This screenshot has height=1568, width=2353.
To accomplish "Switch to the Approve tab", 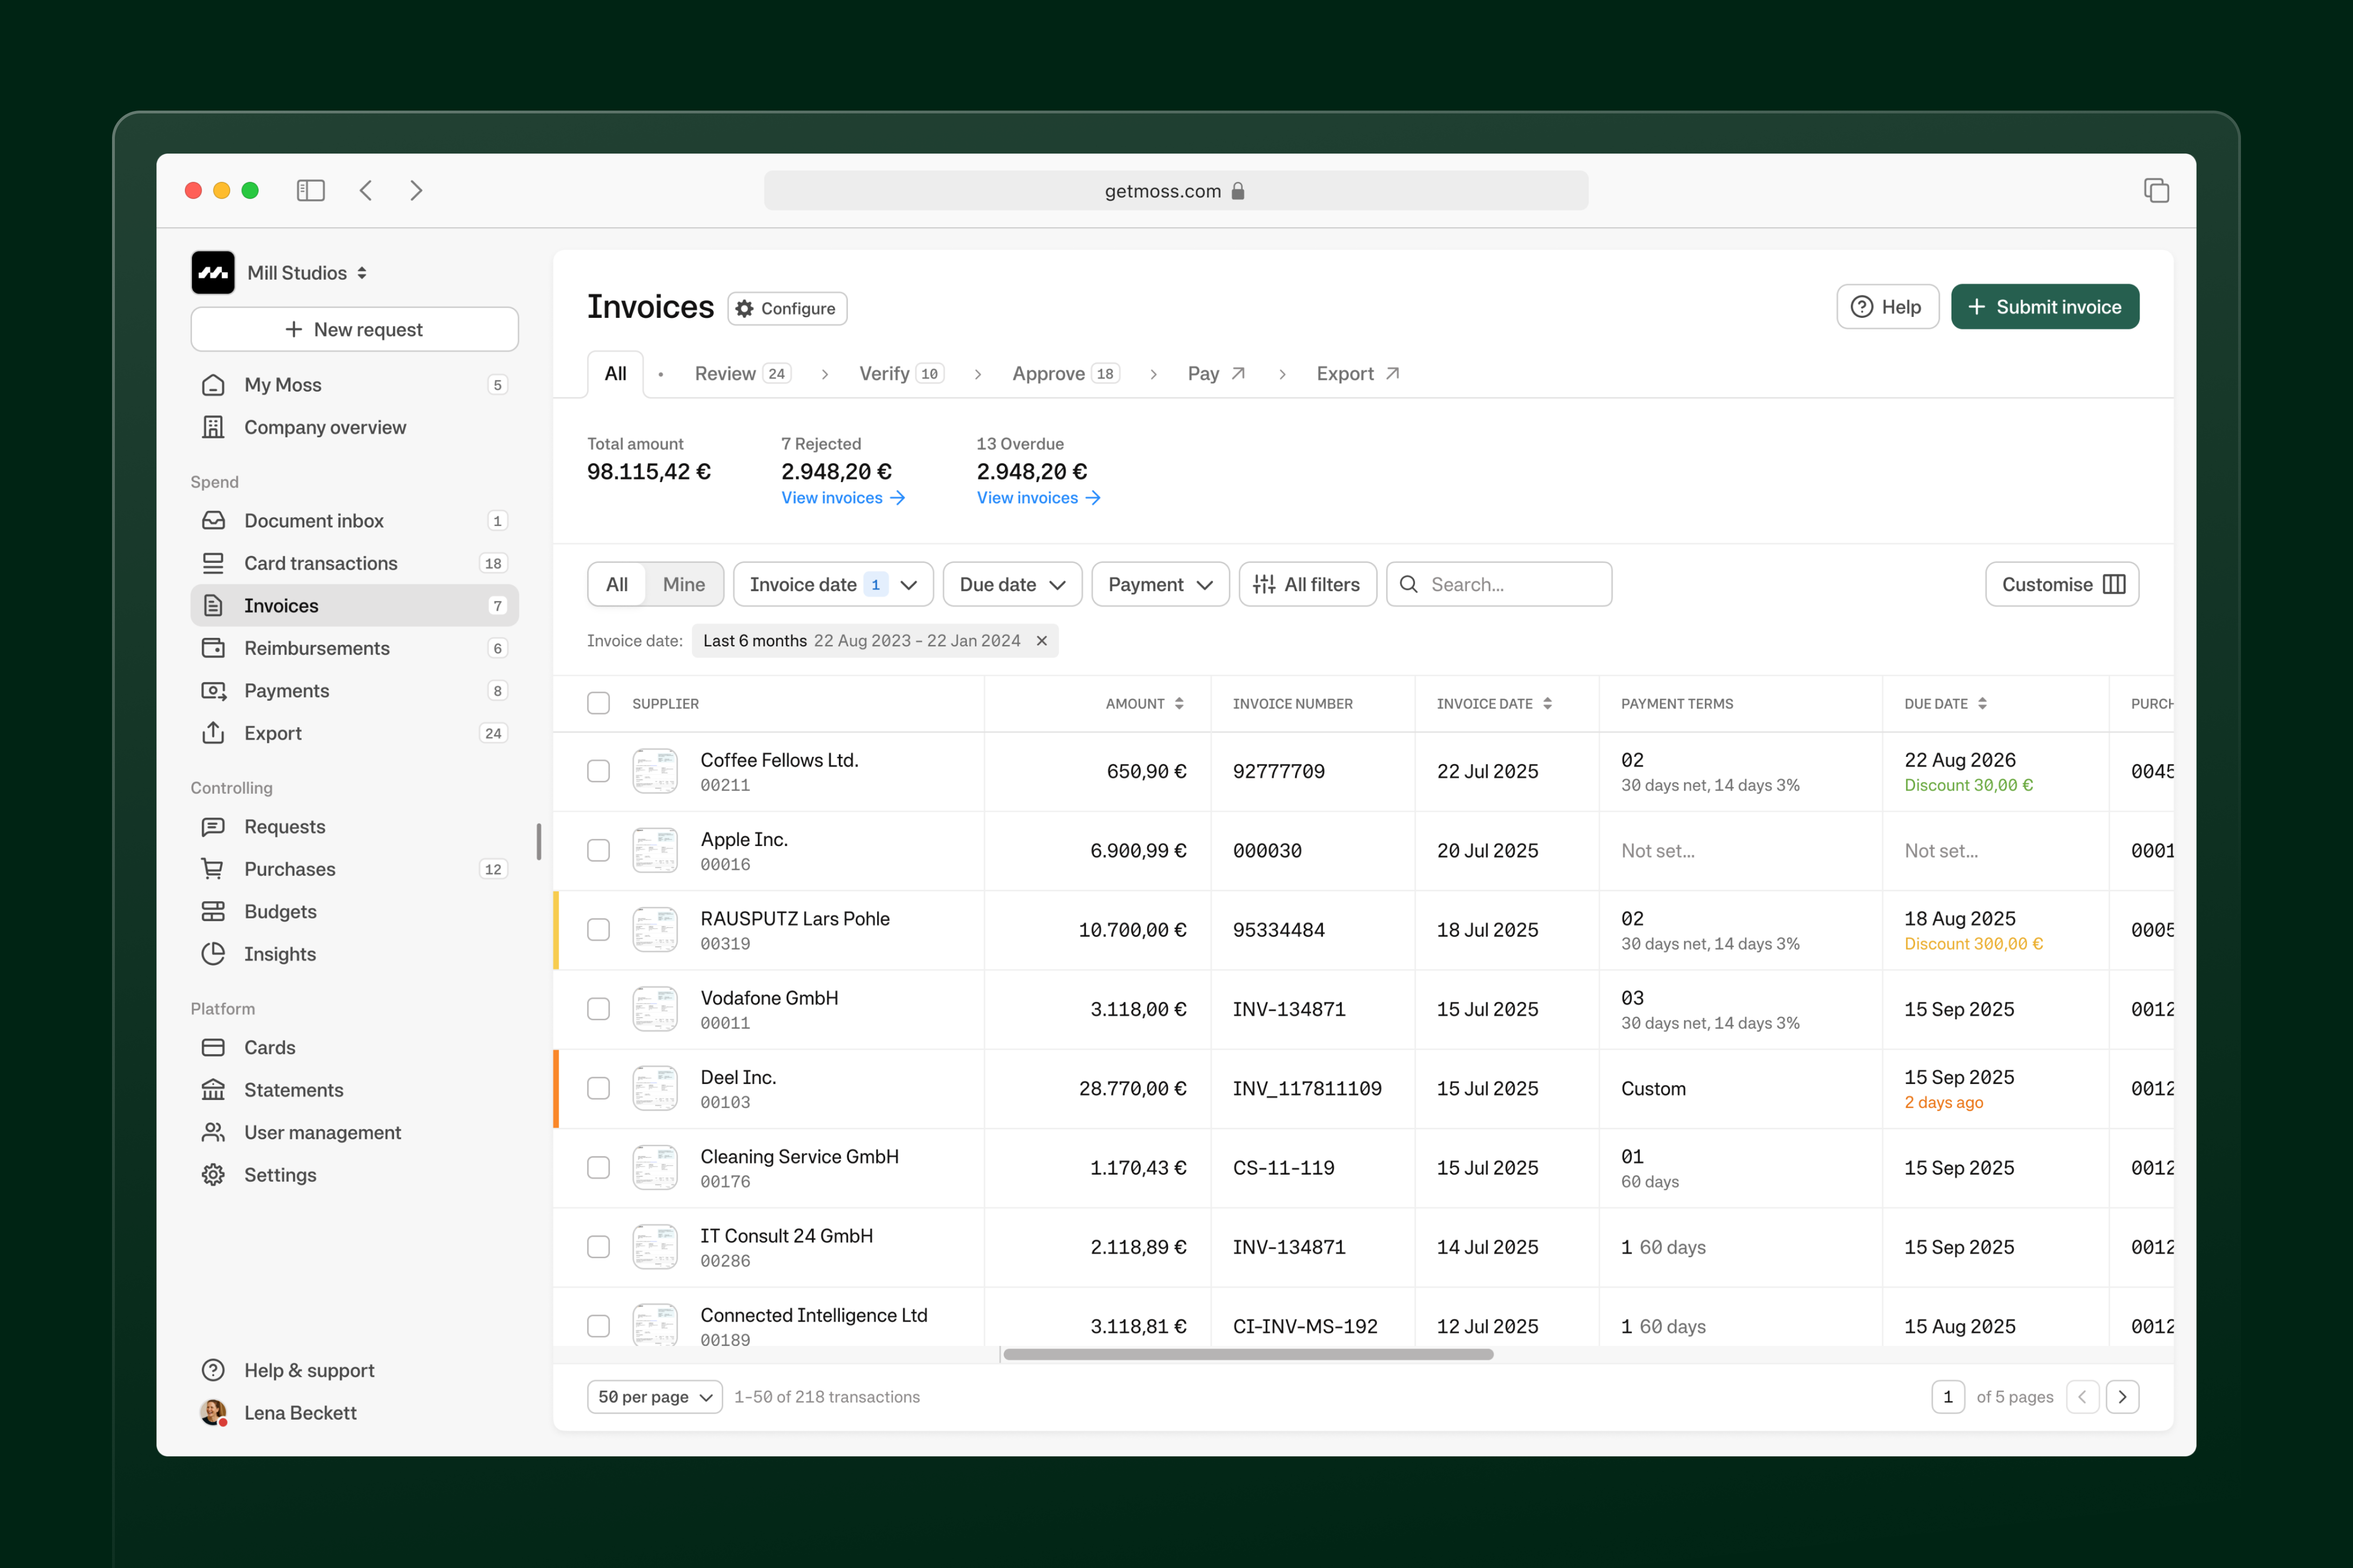I will click(1064, 373).
